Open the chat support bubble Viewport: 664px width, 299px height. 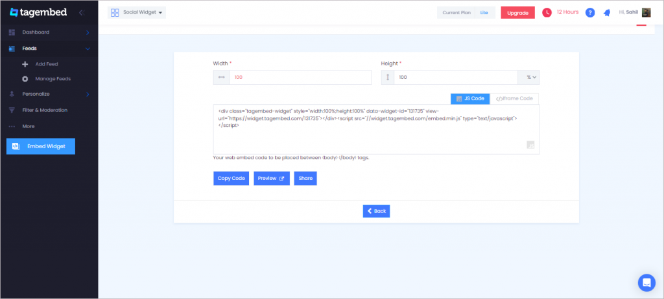(646, 283)
